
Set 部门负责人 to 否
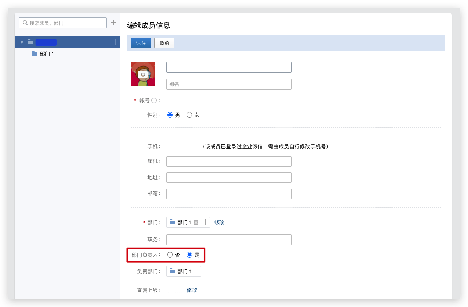tap(170, 255)
